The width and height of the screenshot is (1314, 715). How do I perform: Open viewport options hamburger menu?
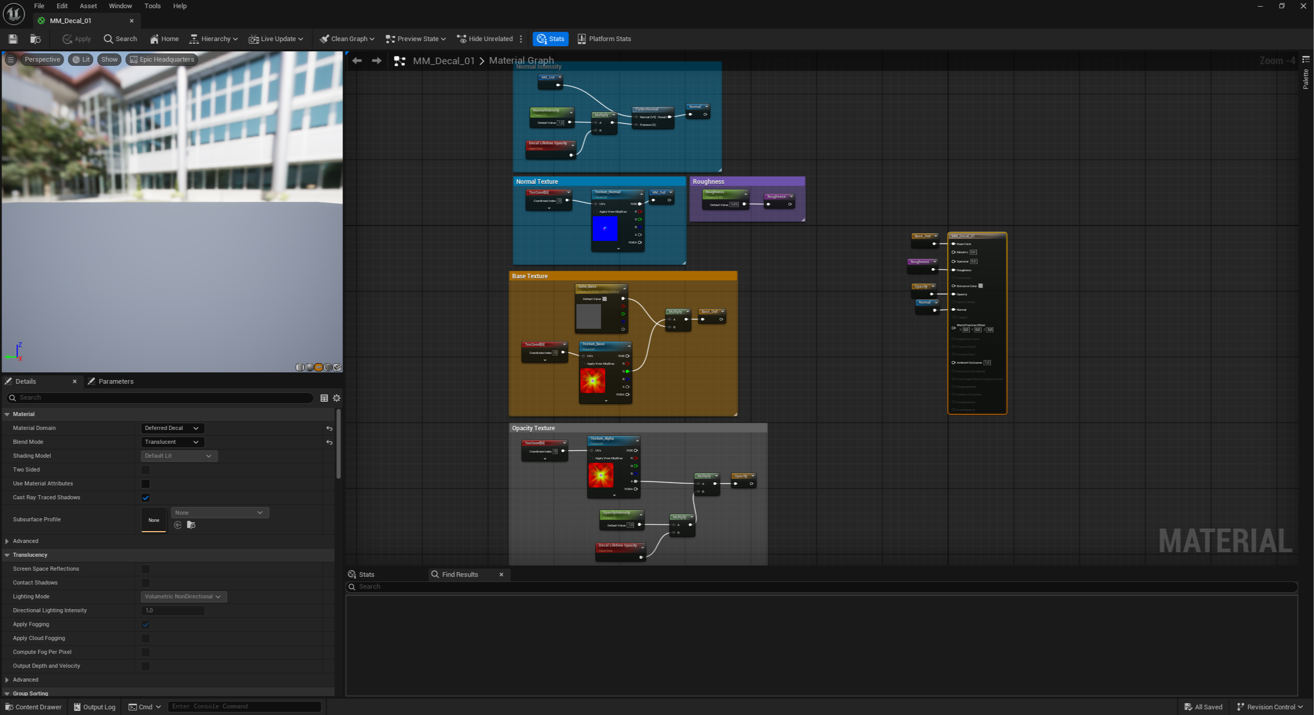point(10,60)
